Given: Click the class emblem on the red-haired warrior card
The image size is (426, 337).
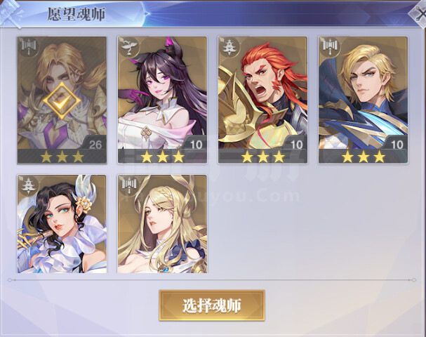Looking at the screenshot, I should [x=229, y=46].
